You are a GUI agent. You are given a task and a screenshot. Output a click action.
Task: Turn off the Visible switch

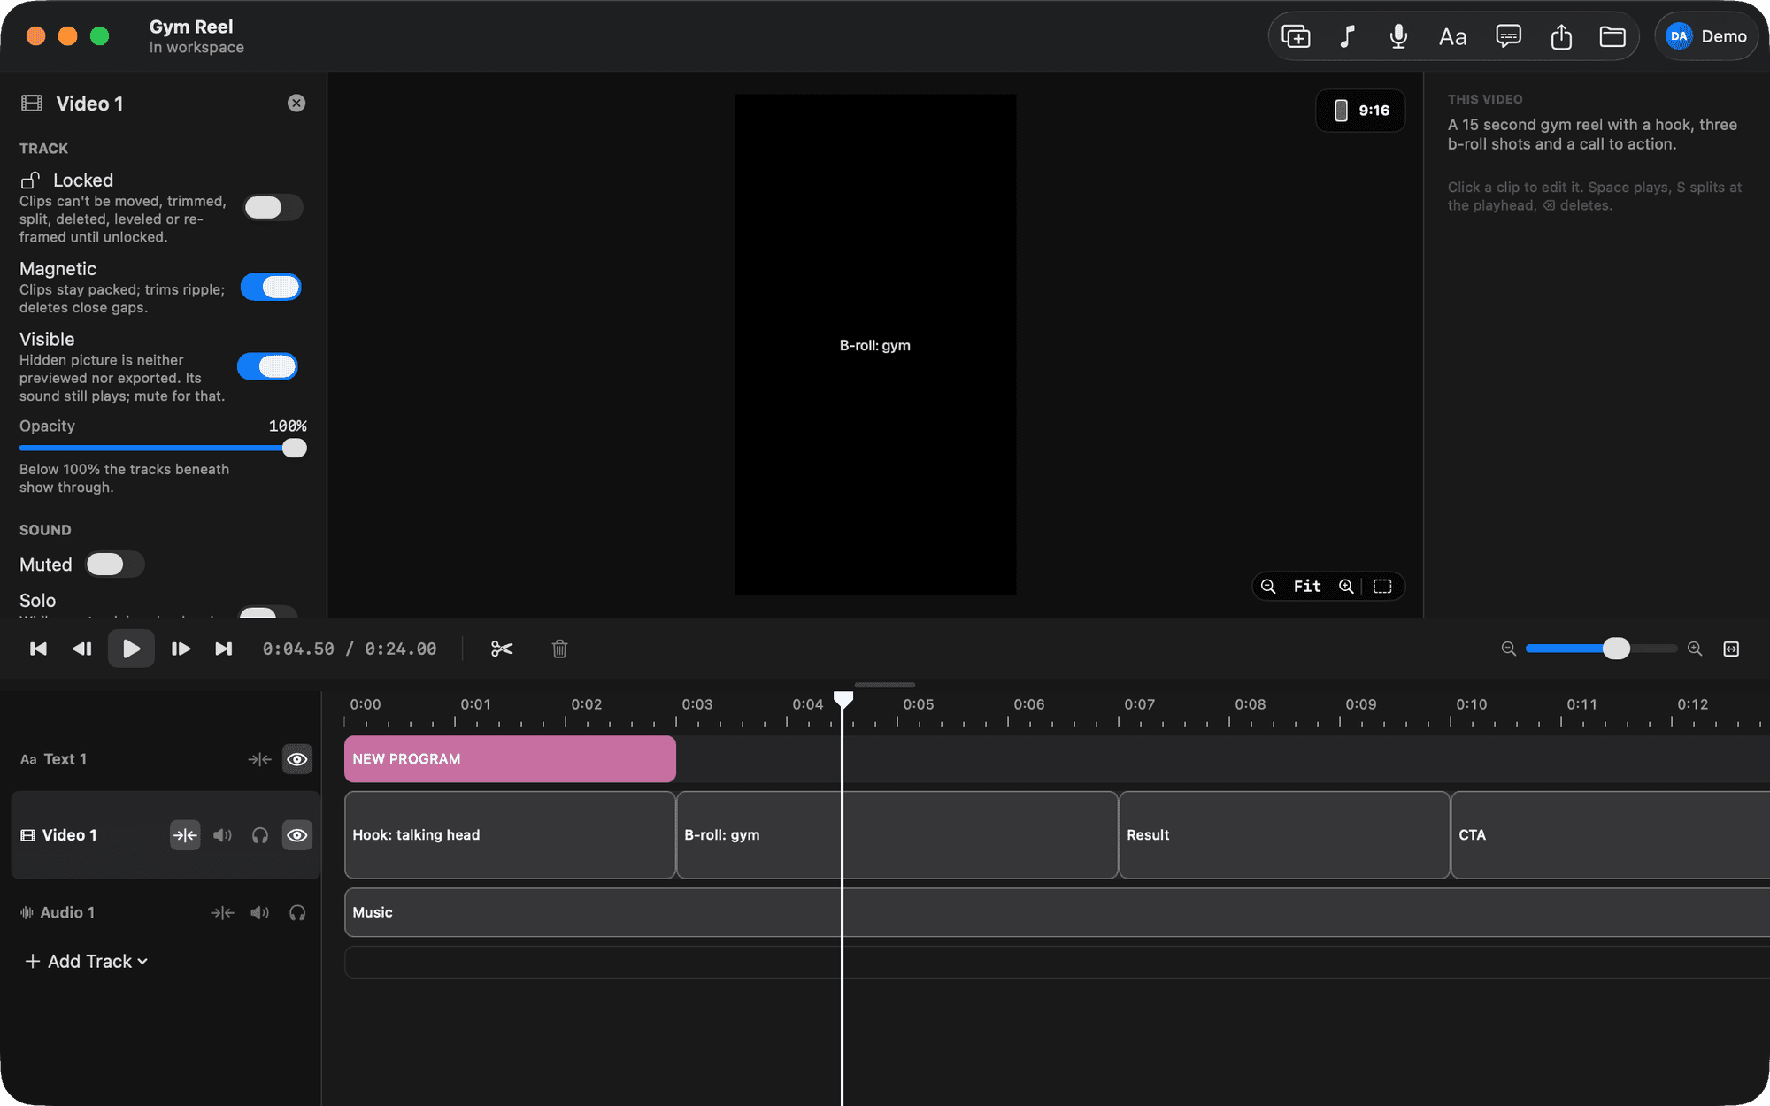tap(267, 366)
